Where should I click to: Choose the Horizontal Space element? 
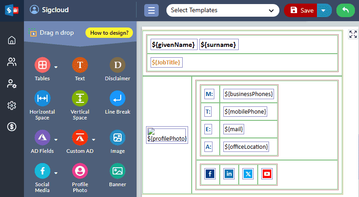coord(42,98)
